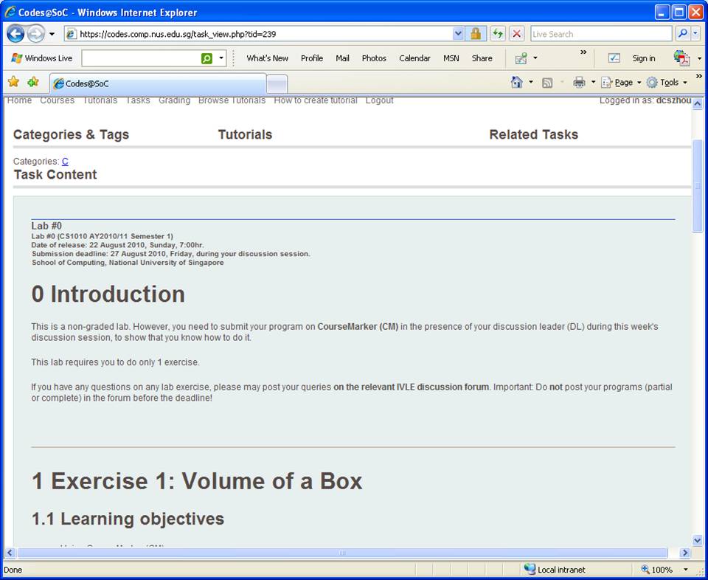Click the Windows Live logo button
The height and width of the screenshot is (580, 708).
pos(42,58)
